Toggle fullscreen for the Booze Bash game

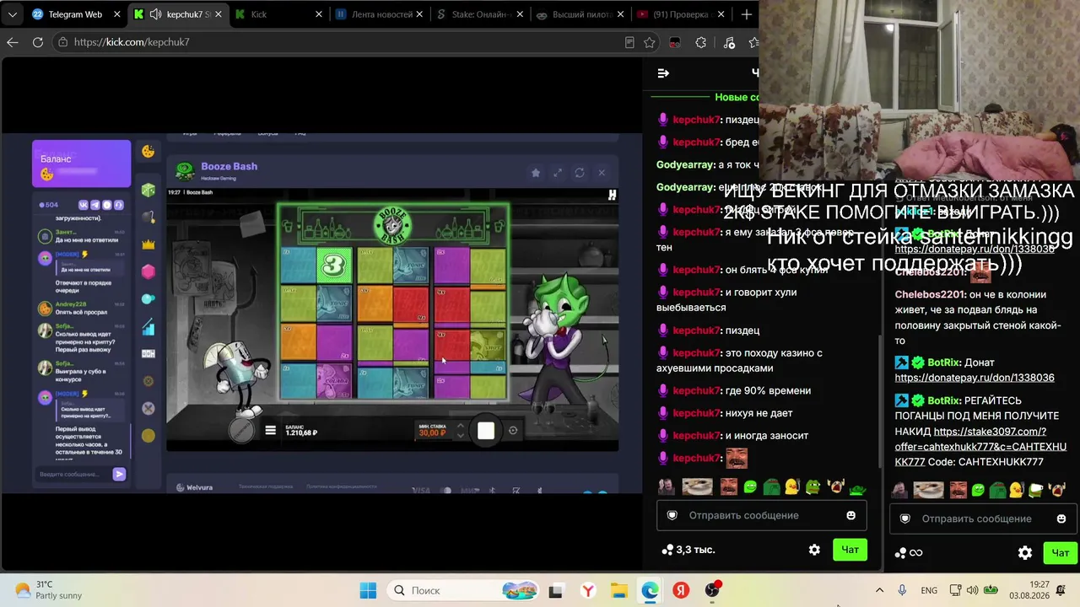557,173
